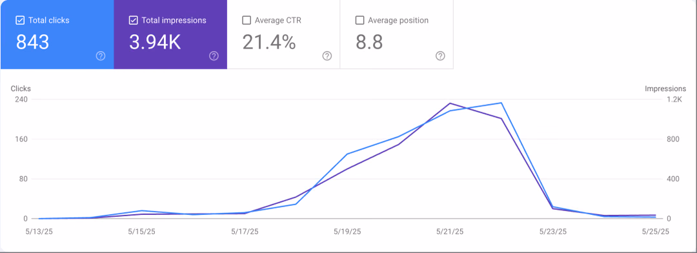Click the 8.8 average position figure
The image size is (697, 253).
pos(369,42)
